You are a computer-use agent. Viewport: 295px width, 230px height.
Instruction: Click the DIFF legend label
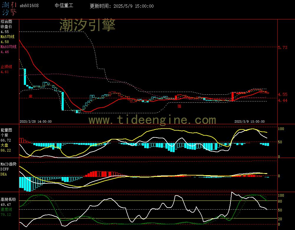coord(4,169)
